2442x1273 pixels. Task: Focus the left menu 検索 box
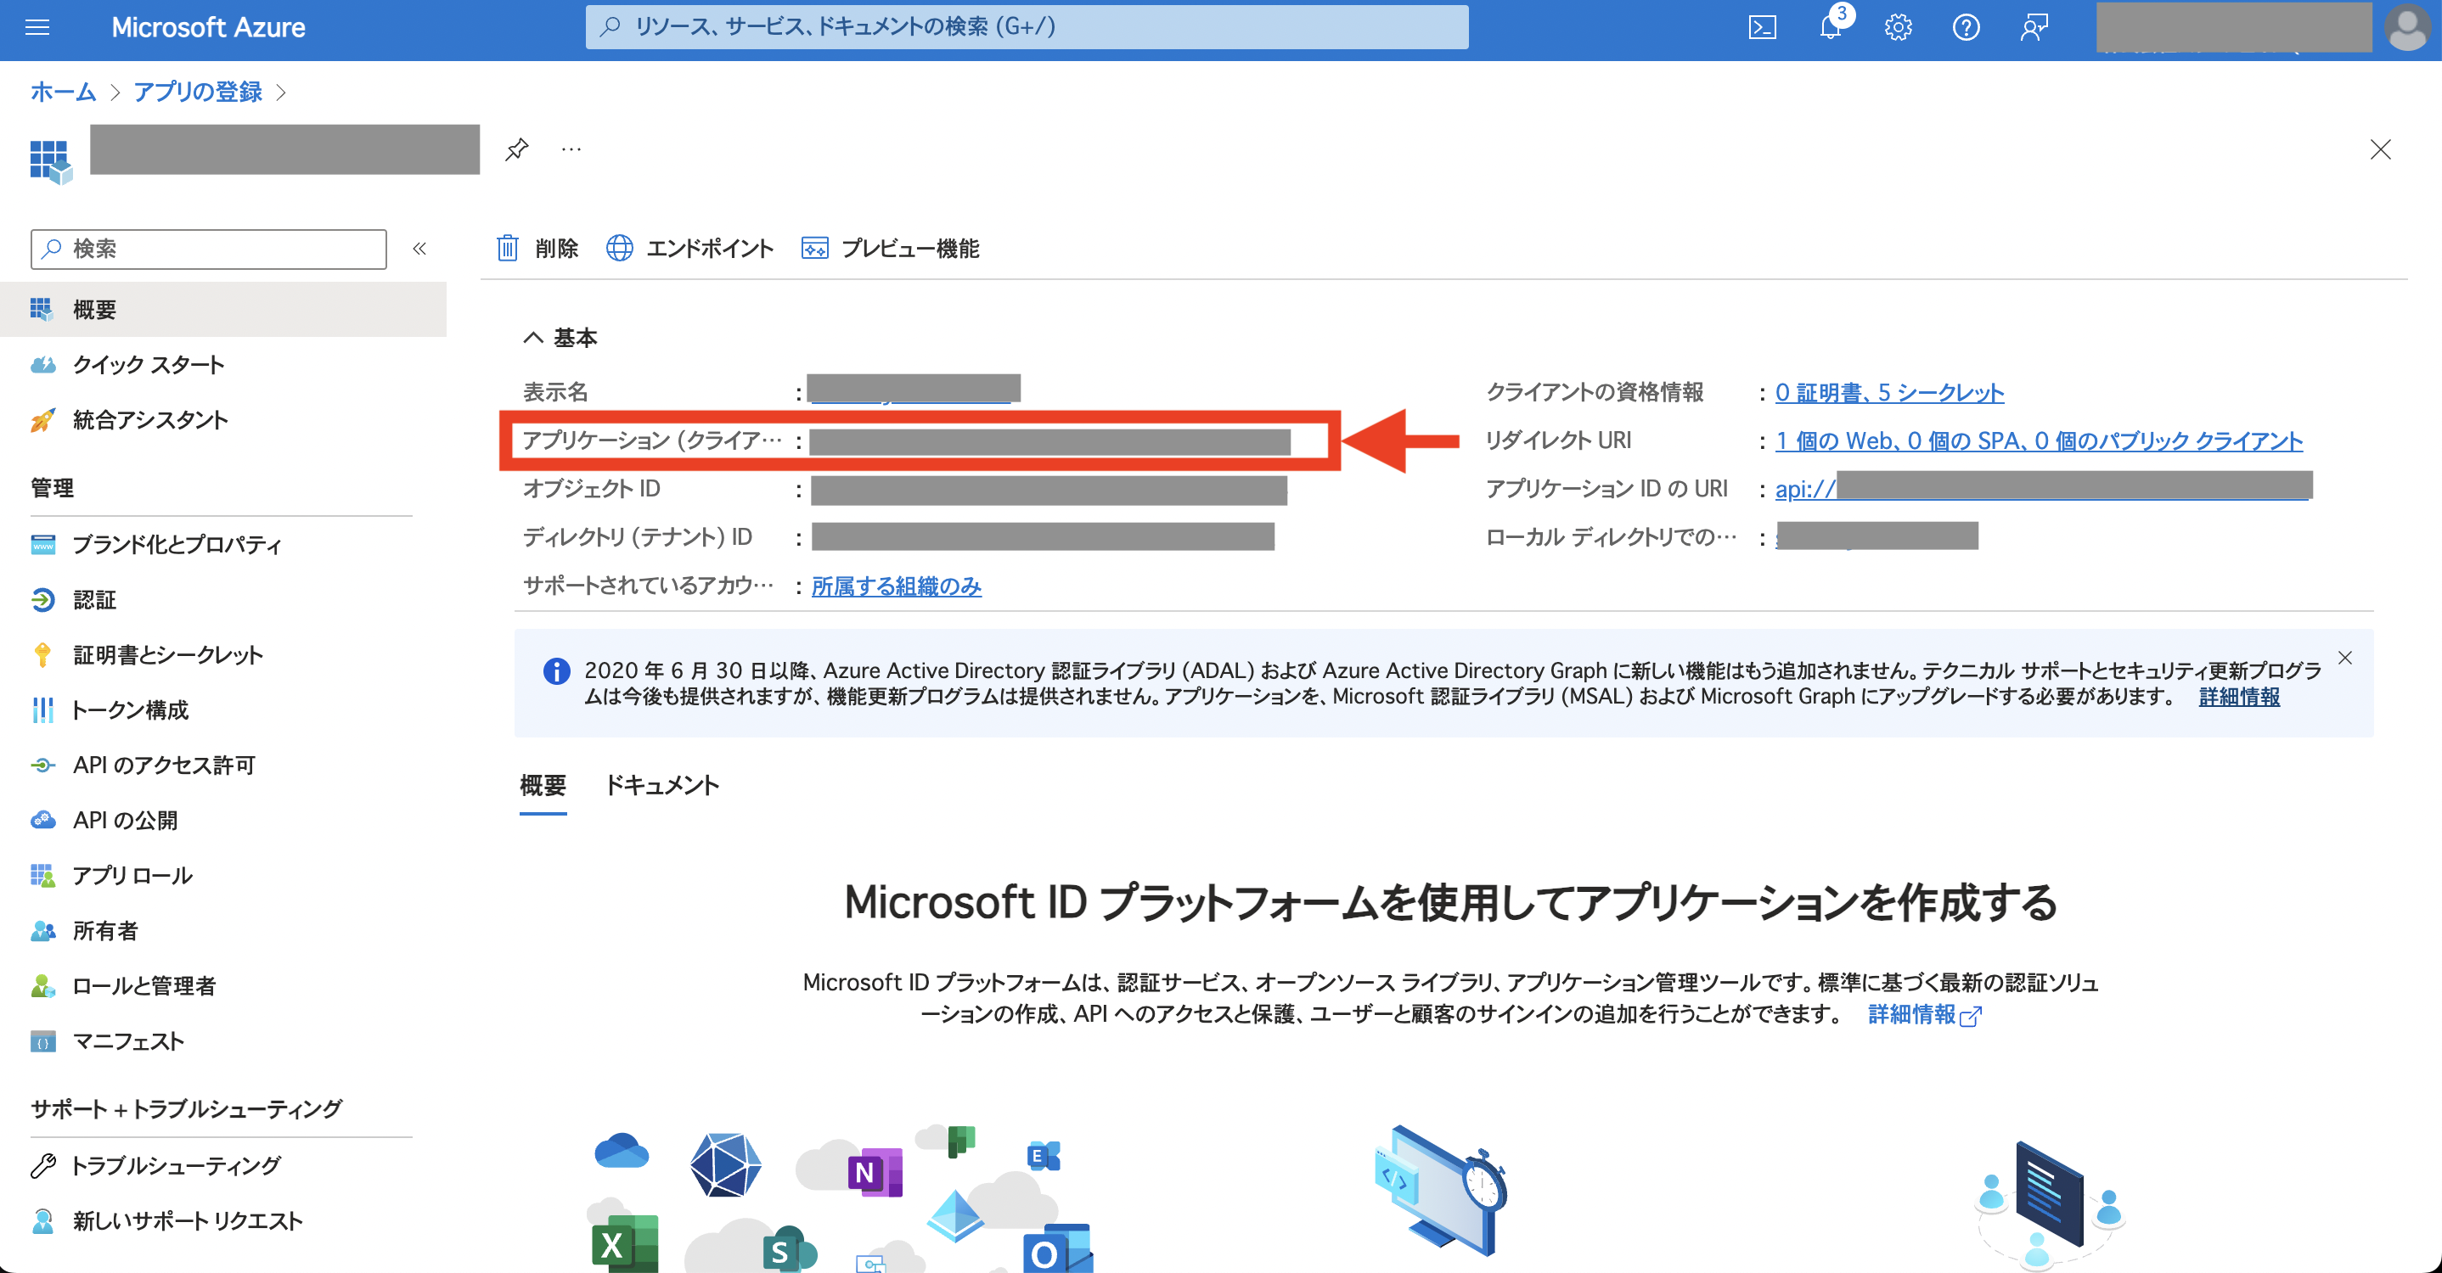point(209,250)
